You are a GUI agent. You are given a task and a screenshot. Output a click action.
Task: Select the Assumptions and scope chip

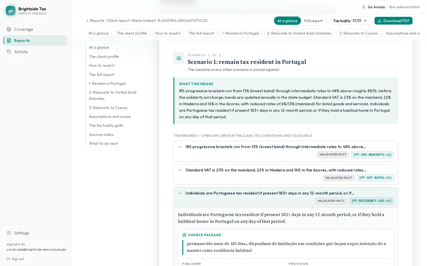(x=402, y=33)
